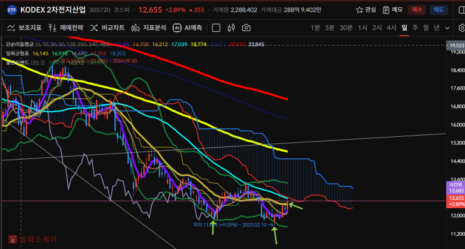Select the 30분 timeframe
The height and width of the screenshot is (249, 465).
pyautogui.click(x=346, y=28)
